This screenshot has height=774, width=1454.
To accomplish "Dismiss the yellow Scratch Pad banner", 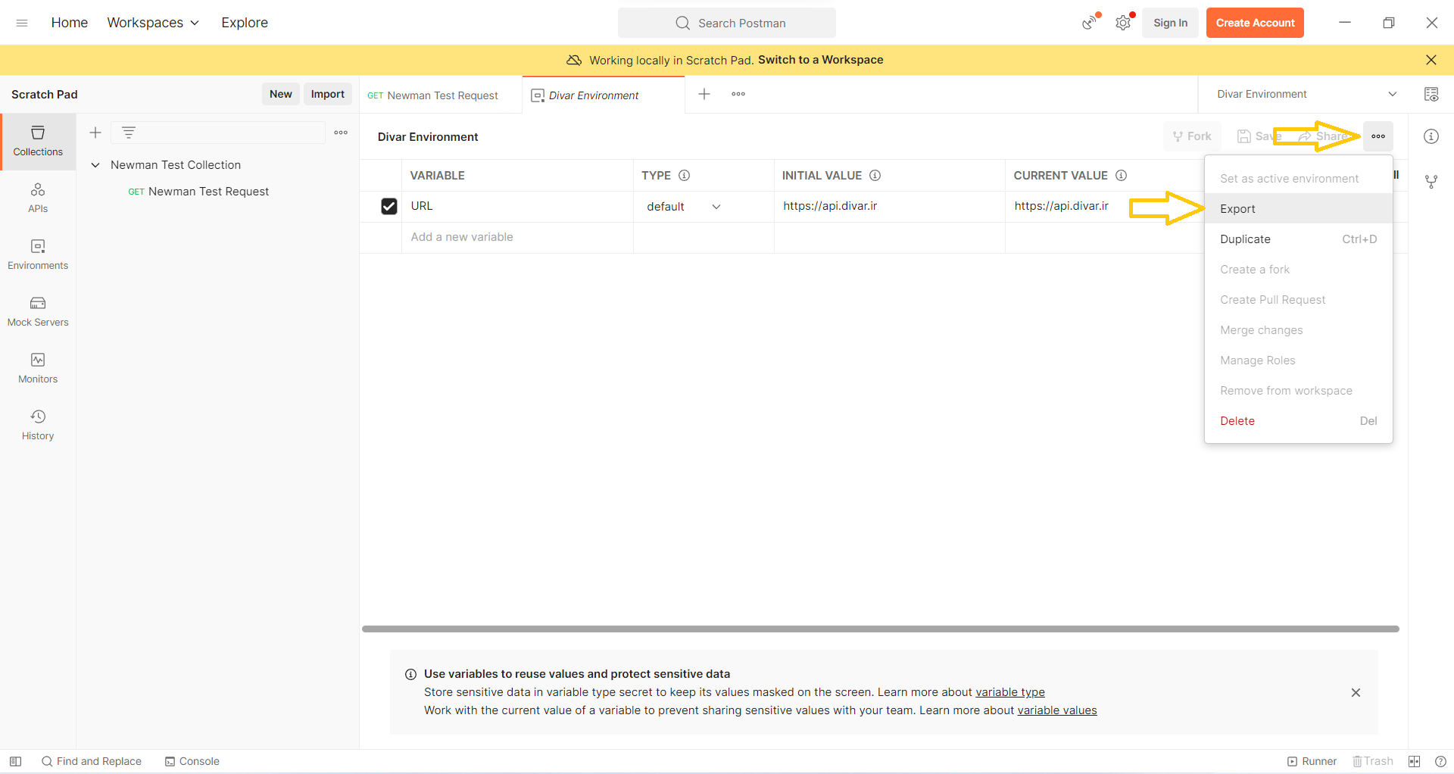I will [1431, 60].
